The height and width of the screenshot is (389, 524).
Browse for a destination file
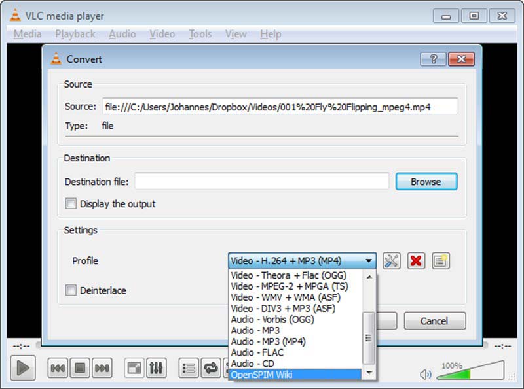coord(426,181)
